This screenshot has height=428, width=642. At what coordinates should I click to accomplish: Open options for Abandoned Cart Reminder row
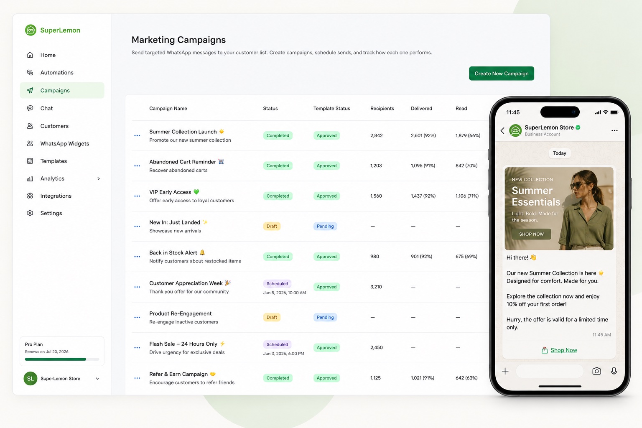click(x=137, y=166)
